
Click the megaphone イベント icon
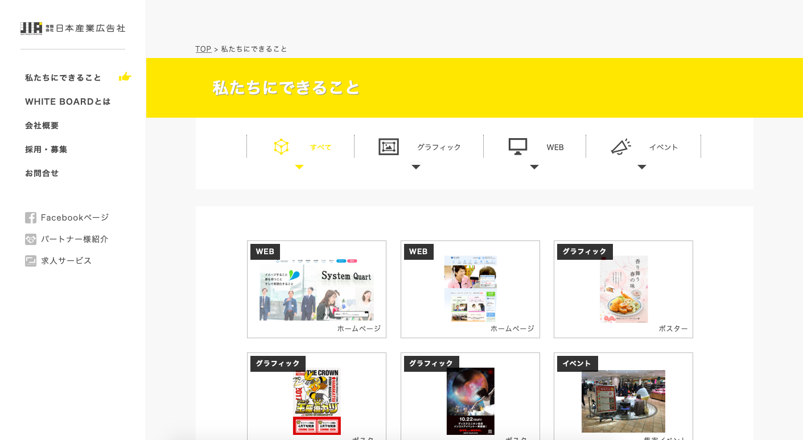click(x=621, y=147)
